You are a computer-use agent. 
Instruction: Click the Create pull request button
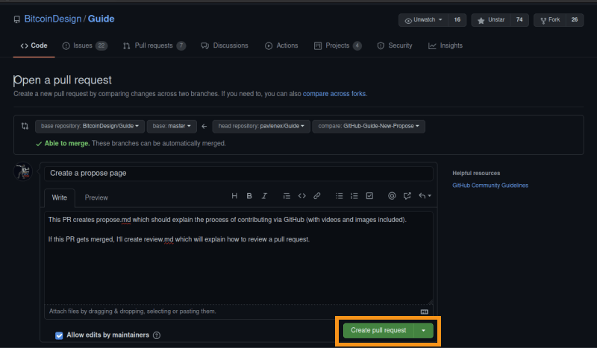[x=378, y=330]
